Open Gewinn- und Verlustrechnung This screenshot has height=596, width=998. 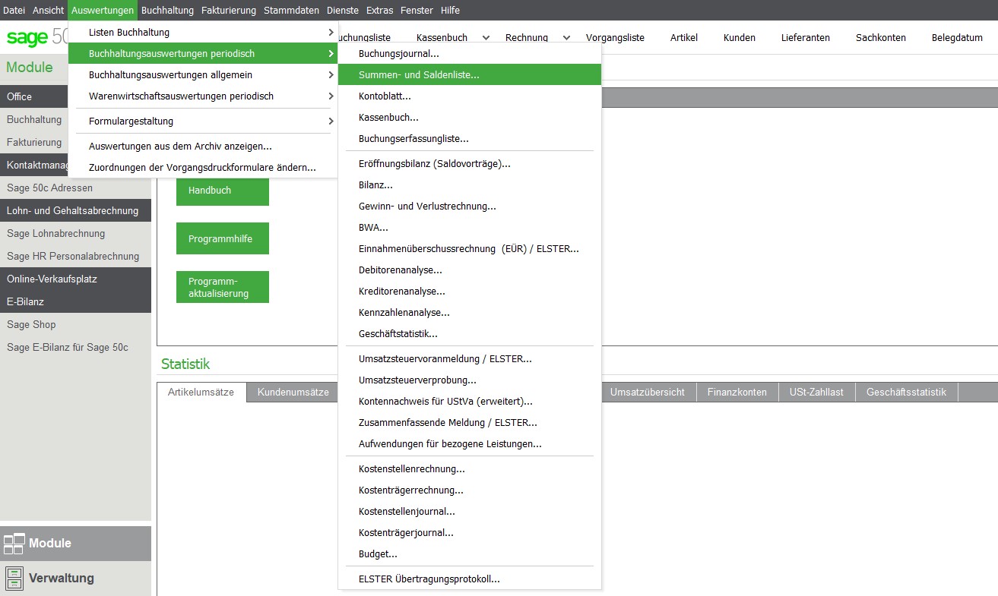470,206
